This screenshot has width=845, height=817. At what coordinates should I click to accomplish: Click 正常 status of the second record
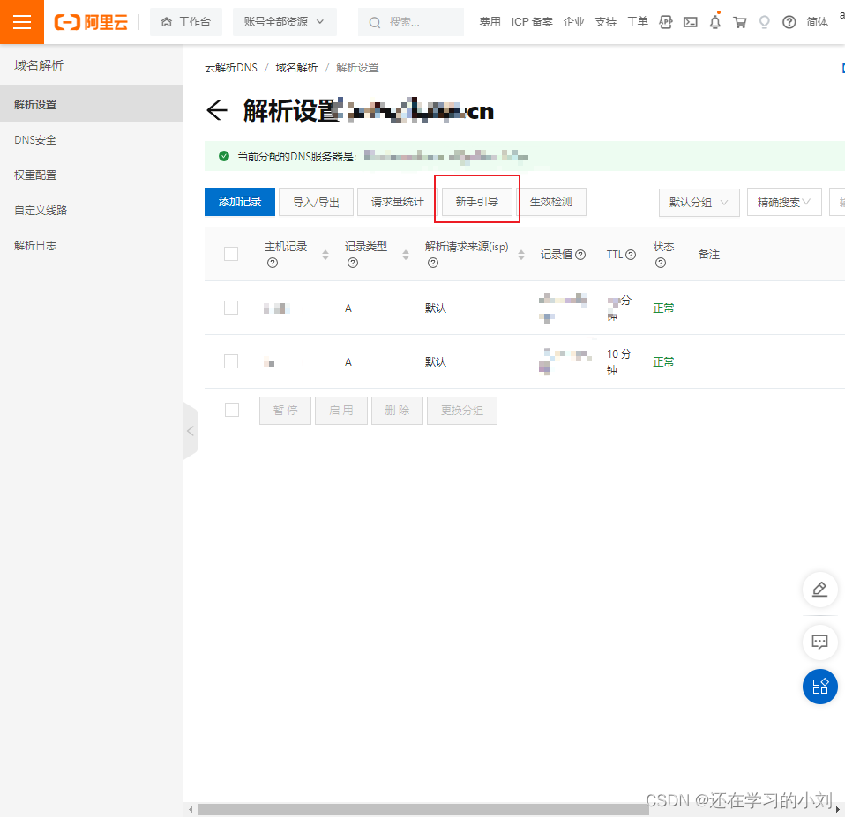point(663,361)
